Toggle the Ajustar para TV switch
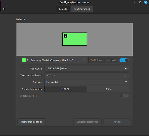 (124, 96)
